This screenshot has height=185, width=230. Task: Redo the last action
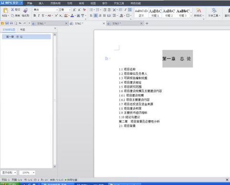(24, 23)
